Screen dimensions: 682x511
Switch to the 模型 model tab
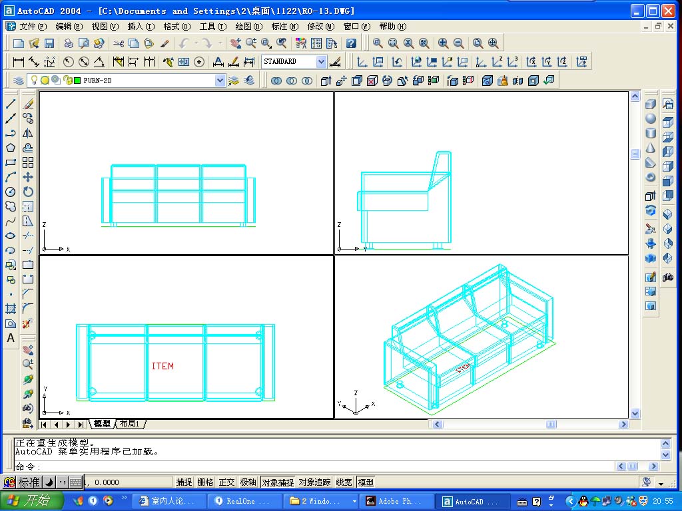coord(103,424)
